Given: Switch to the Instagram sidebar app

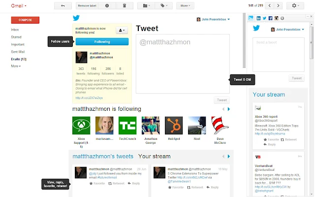Looking at the screenshot, I should coord(277,18).
